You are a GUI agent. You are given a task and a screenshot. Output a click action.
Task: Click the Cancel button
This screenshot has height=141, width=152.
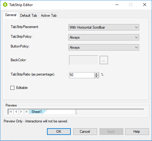(85, 132)
